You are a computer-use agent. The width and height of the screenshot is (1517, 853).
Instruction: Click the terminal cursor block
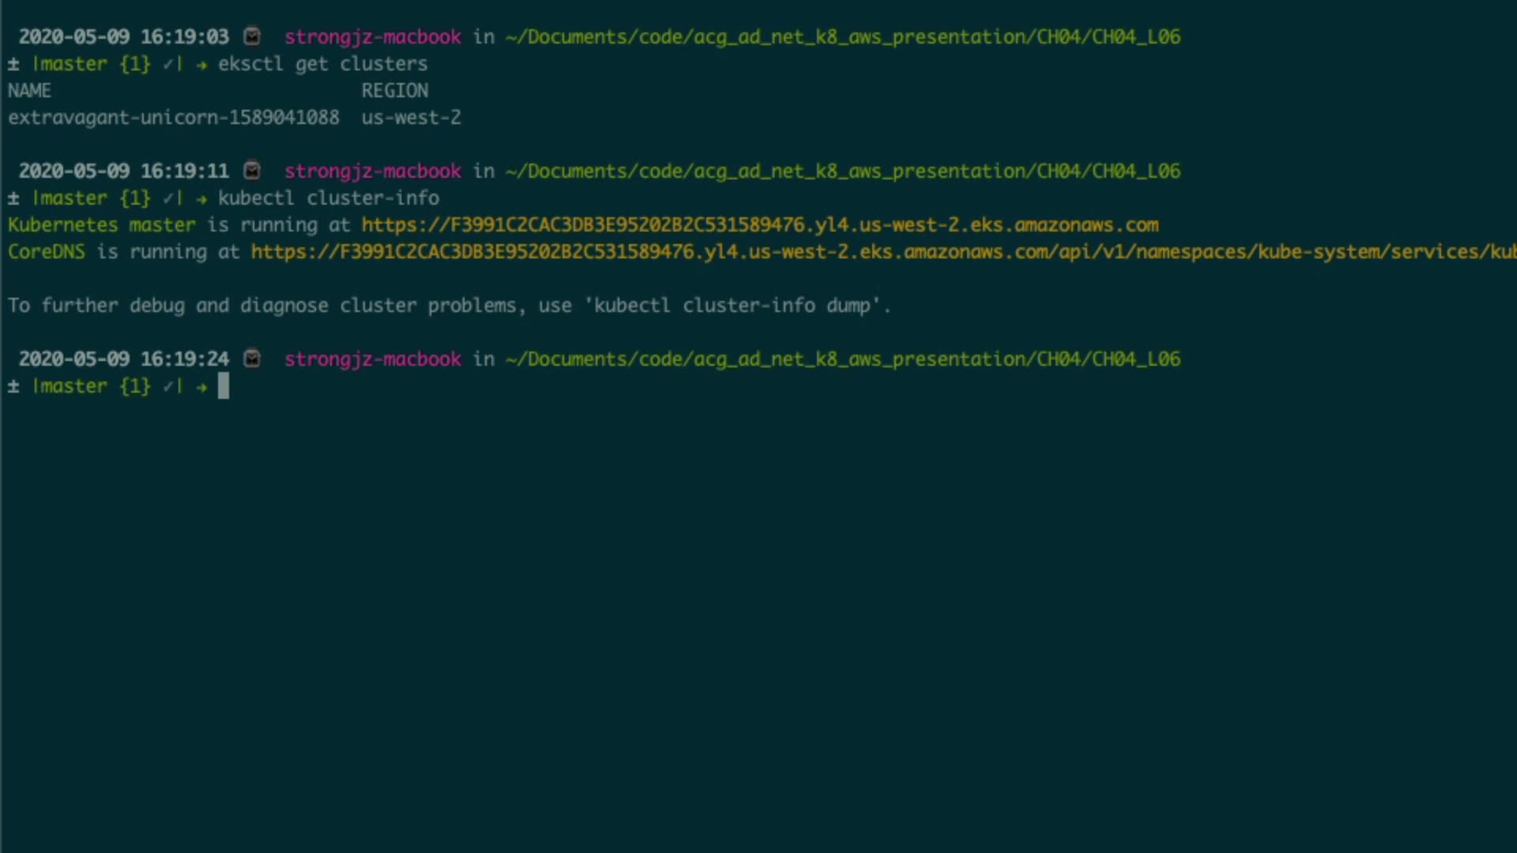coord(224,386)
